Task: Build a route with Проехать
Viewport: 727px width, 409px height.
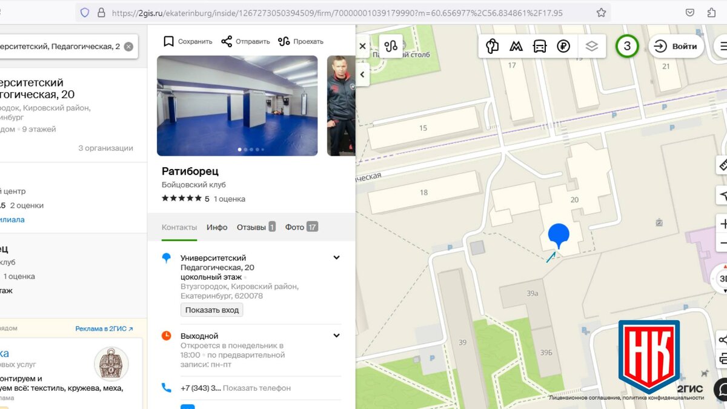Action: click(x=300, y=41)
